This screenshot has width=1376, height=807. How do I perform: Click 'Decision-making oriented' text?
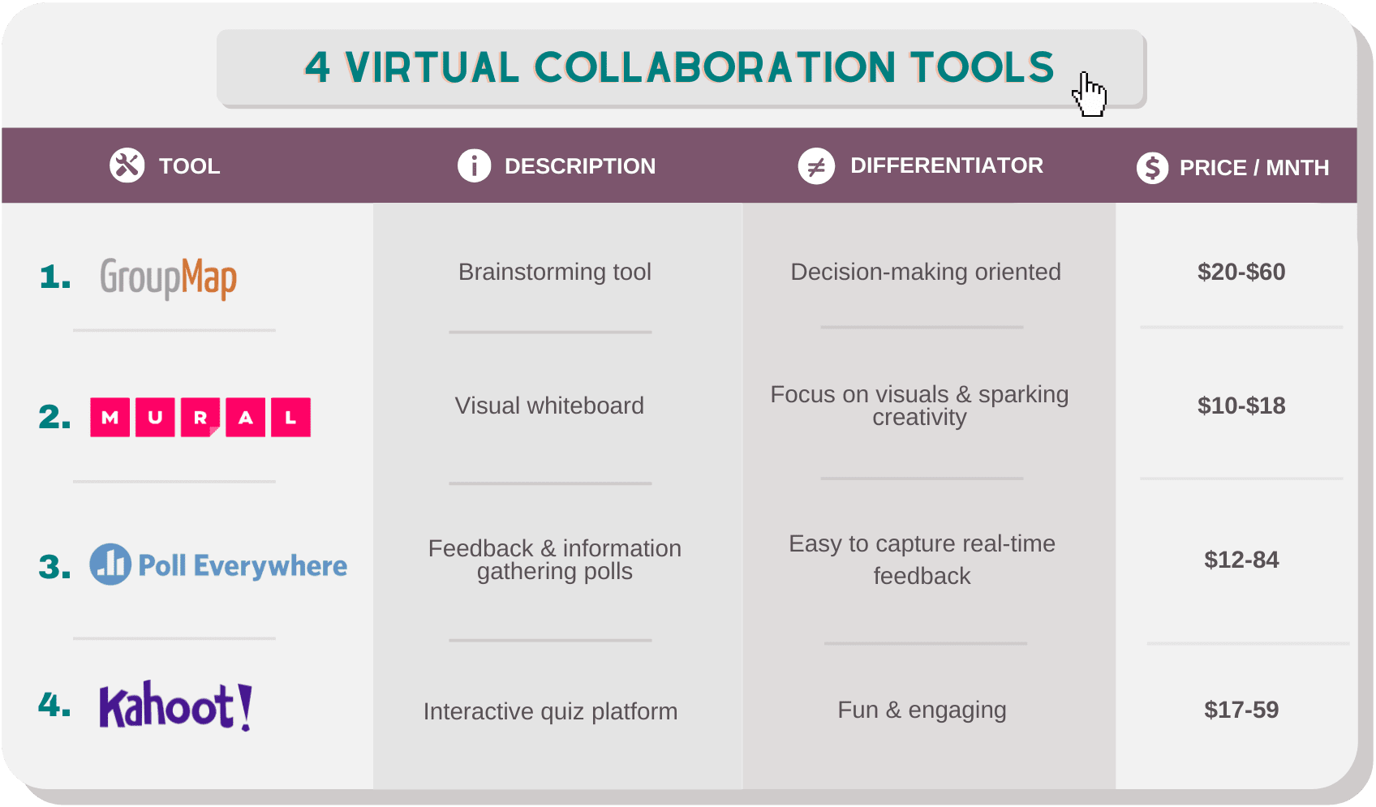(x=926, y=272)
